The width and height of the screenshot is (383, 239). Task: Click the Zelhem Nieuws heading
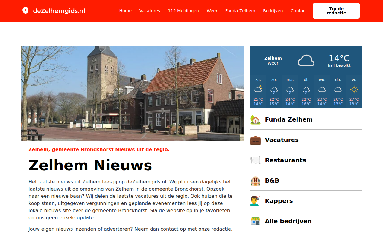pos(90,165)
